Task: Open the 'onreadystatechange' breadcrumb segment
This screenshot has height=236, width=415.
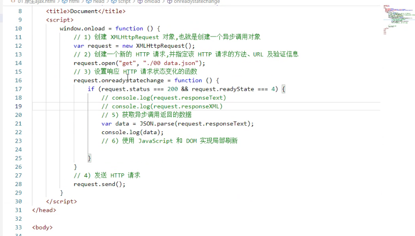Action: click(x=196, y=1)
